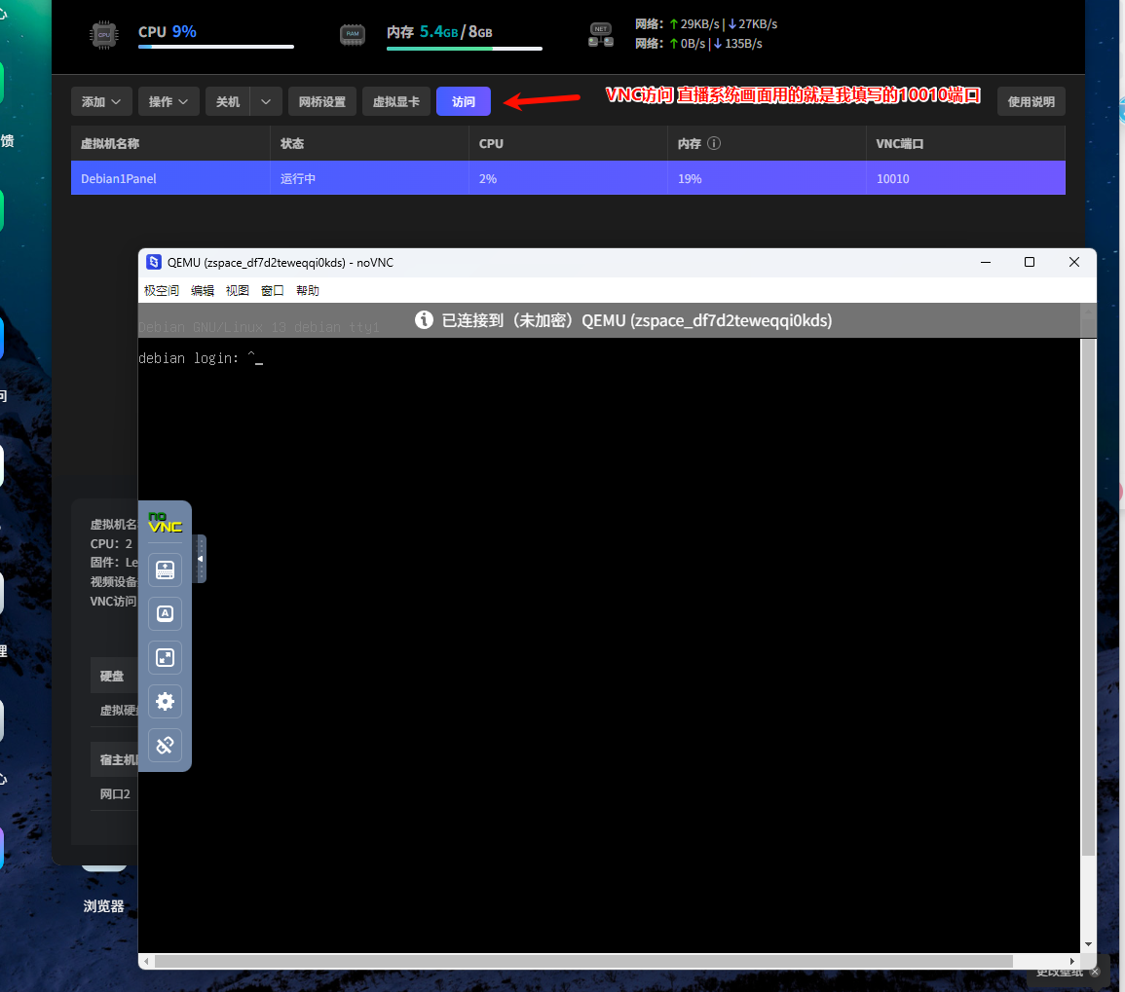Open the 视图 menu

238,291
